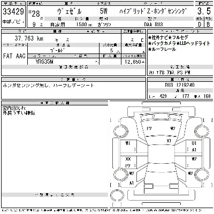Viewport: 214px width, 214px height.
Task: Click the inspector note 室内汚れ
Action: point(14,108)
